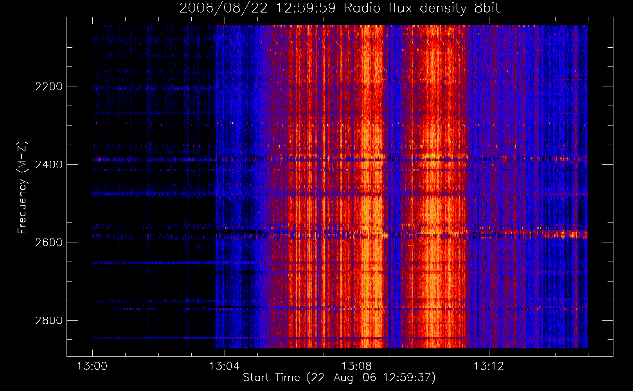Click the "Start Time (22-Aug-06 12:59:37)" label

(339, 378)
